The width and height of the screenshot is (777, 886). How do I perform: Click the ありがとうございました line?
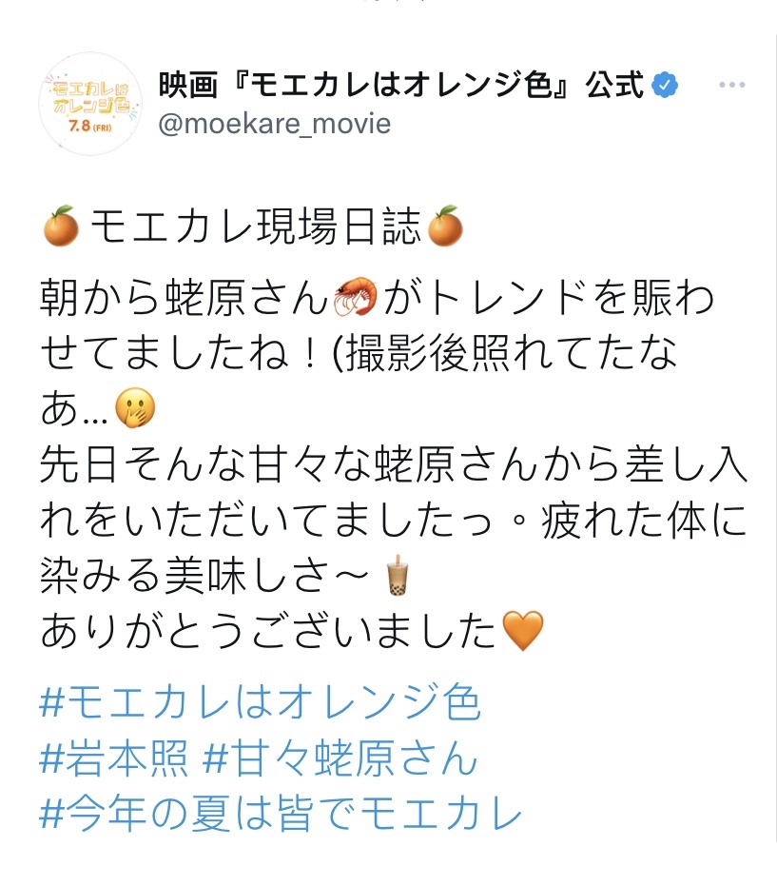268,631
